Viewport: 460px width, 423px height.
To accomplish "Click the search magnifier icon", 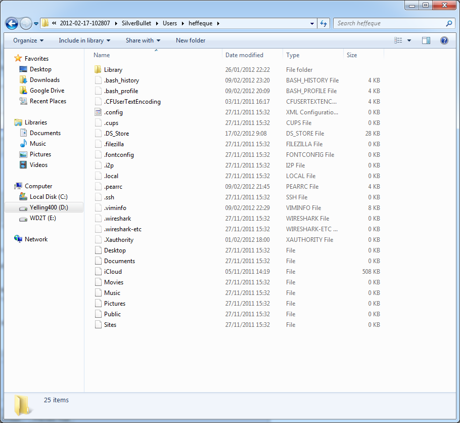I will click(x=449, y=23).
